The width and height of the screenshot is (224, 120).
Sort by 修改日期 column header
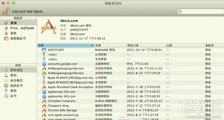[x=145, y=45]
